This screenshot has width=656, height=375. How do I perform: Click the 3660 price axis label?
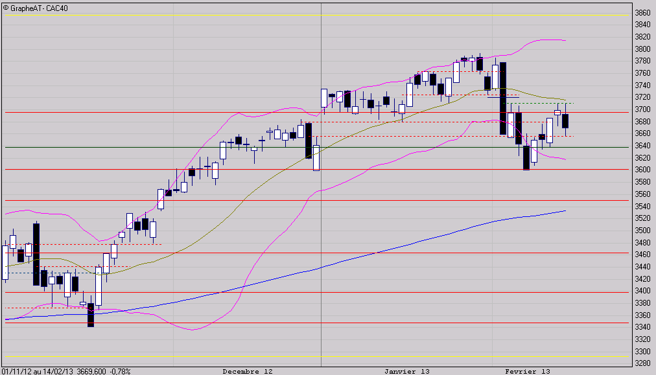(x=642, y=134)
